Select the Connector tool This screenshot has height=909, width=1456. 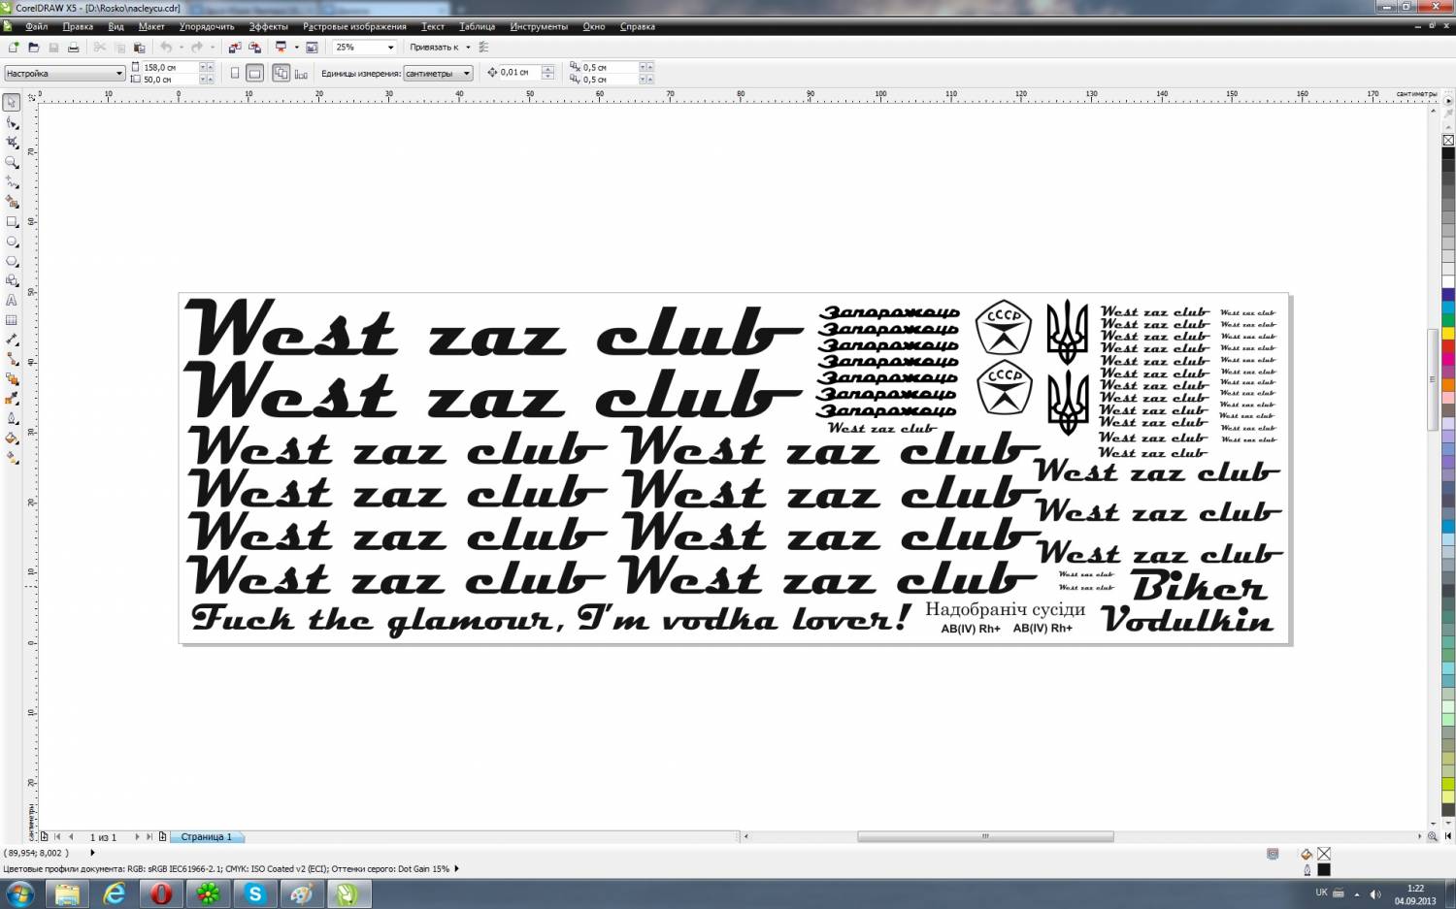12,359
